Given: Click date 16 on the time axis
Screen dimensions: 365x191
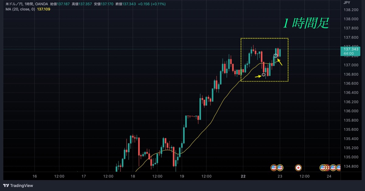Looking at the screenshot, I should pyautogui.click(x=35, y=176).
